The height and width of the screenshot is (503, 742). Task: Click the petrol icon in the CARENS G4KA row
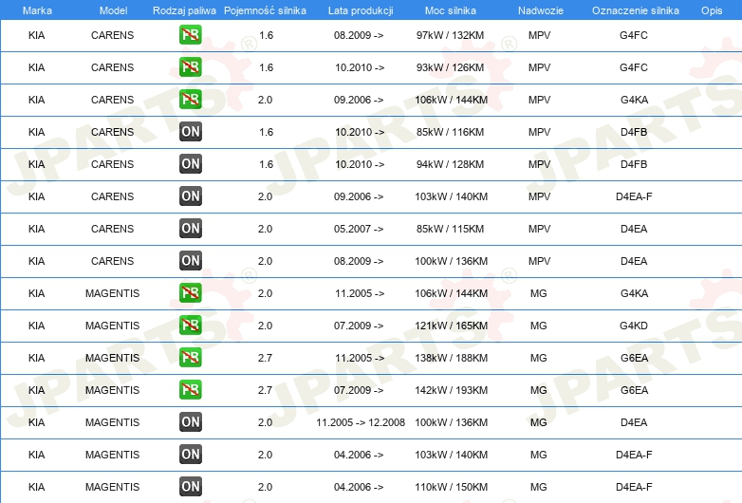[x=190, y=100]
